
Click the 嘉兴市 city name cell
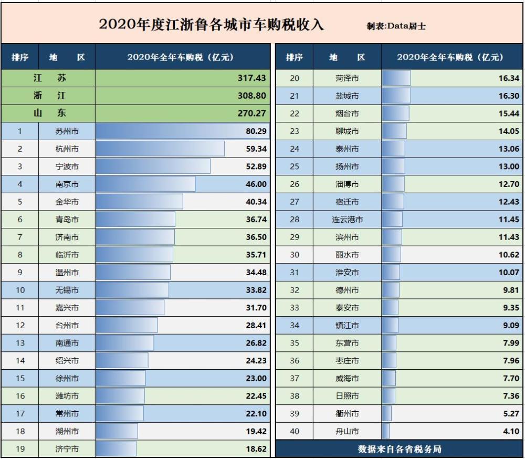(67, 308)
